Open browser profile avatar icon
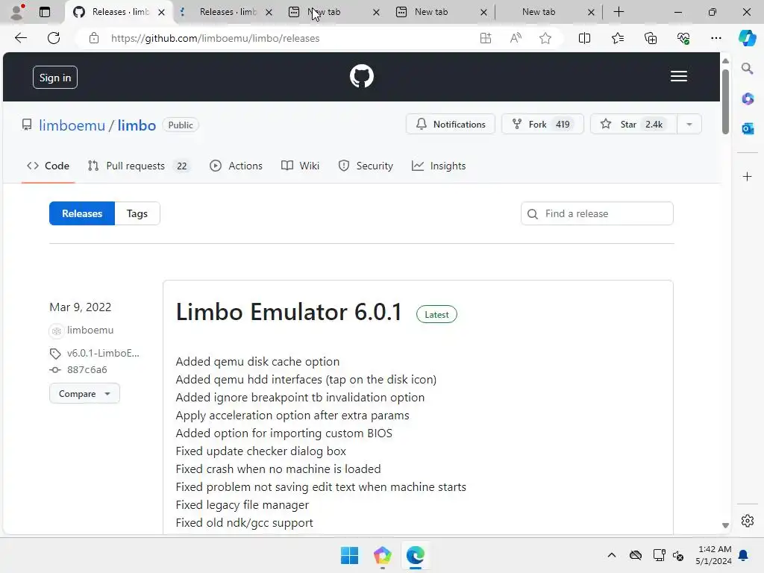The width and height of the screenshot is (764, 573). point(17,12)
